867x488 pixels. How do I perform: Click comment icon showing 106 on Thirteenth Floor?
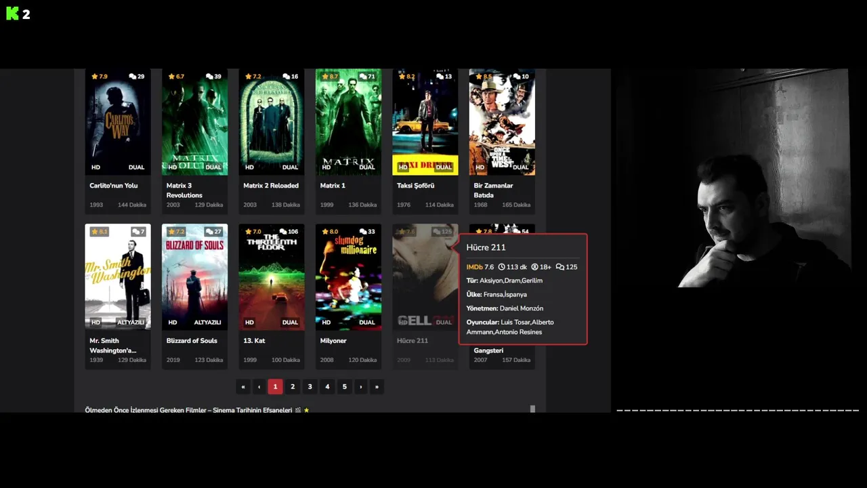tap(289, 232)
